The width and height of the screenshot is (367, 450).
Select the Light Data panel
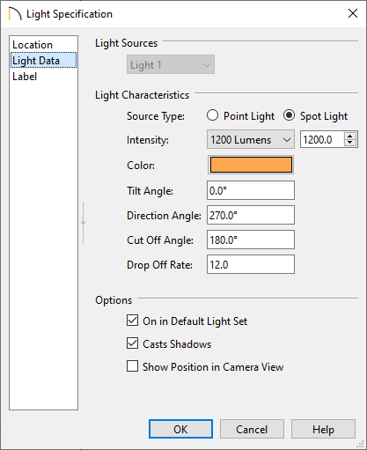(x=43, y=61)
